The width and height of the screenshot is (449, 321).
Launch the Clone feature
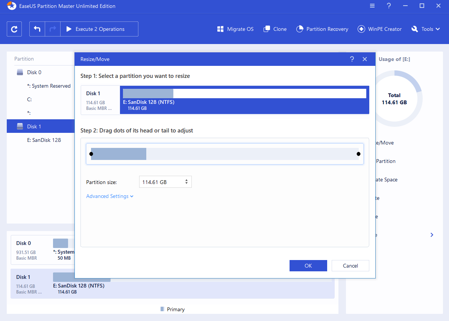pos(275,29)
